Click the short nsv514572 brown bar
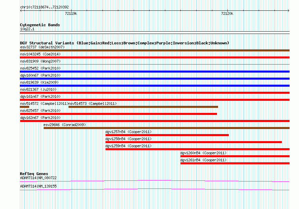299x209 pixels. click(x=25, y=107)
